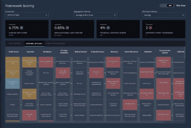The image size is (191, 128).
Task: Open the Lateral Tool Transfer tile
Action: pyautogui.click(x=130, y=83)
